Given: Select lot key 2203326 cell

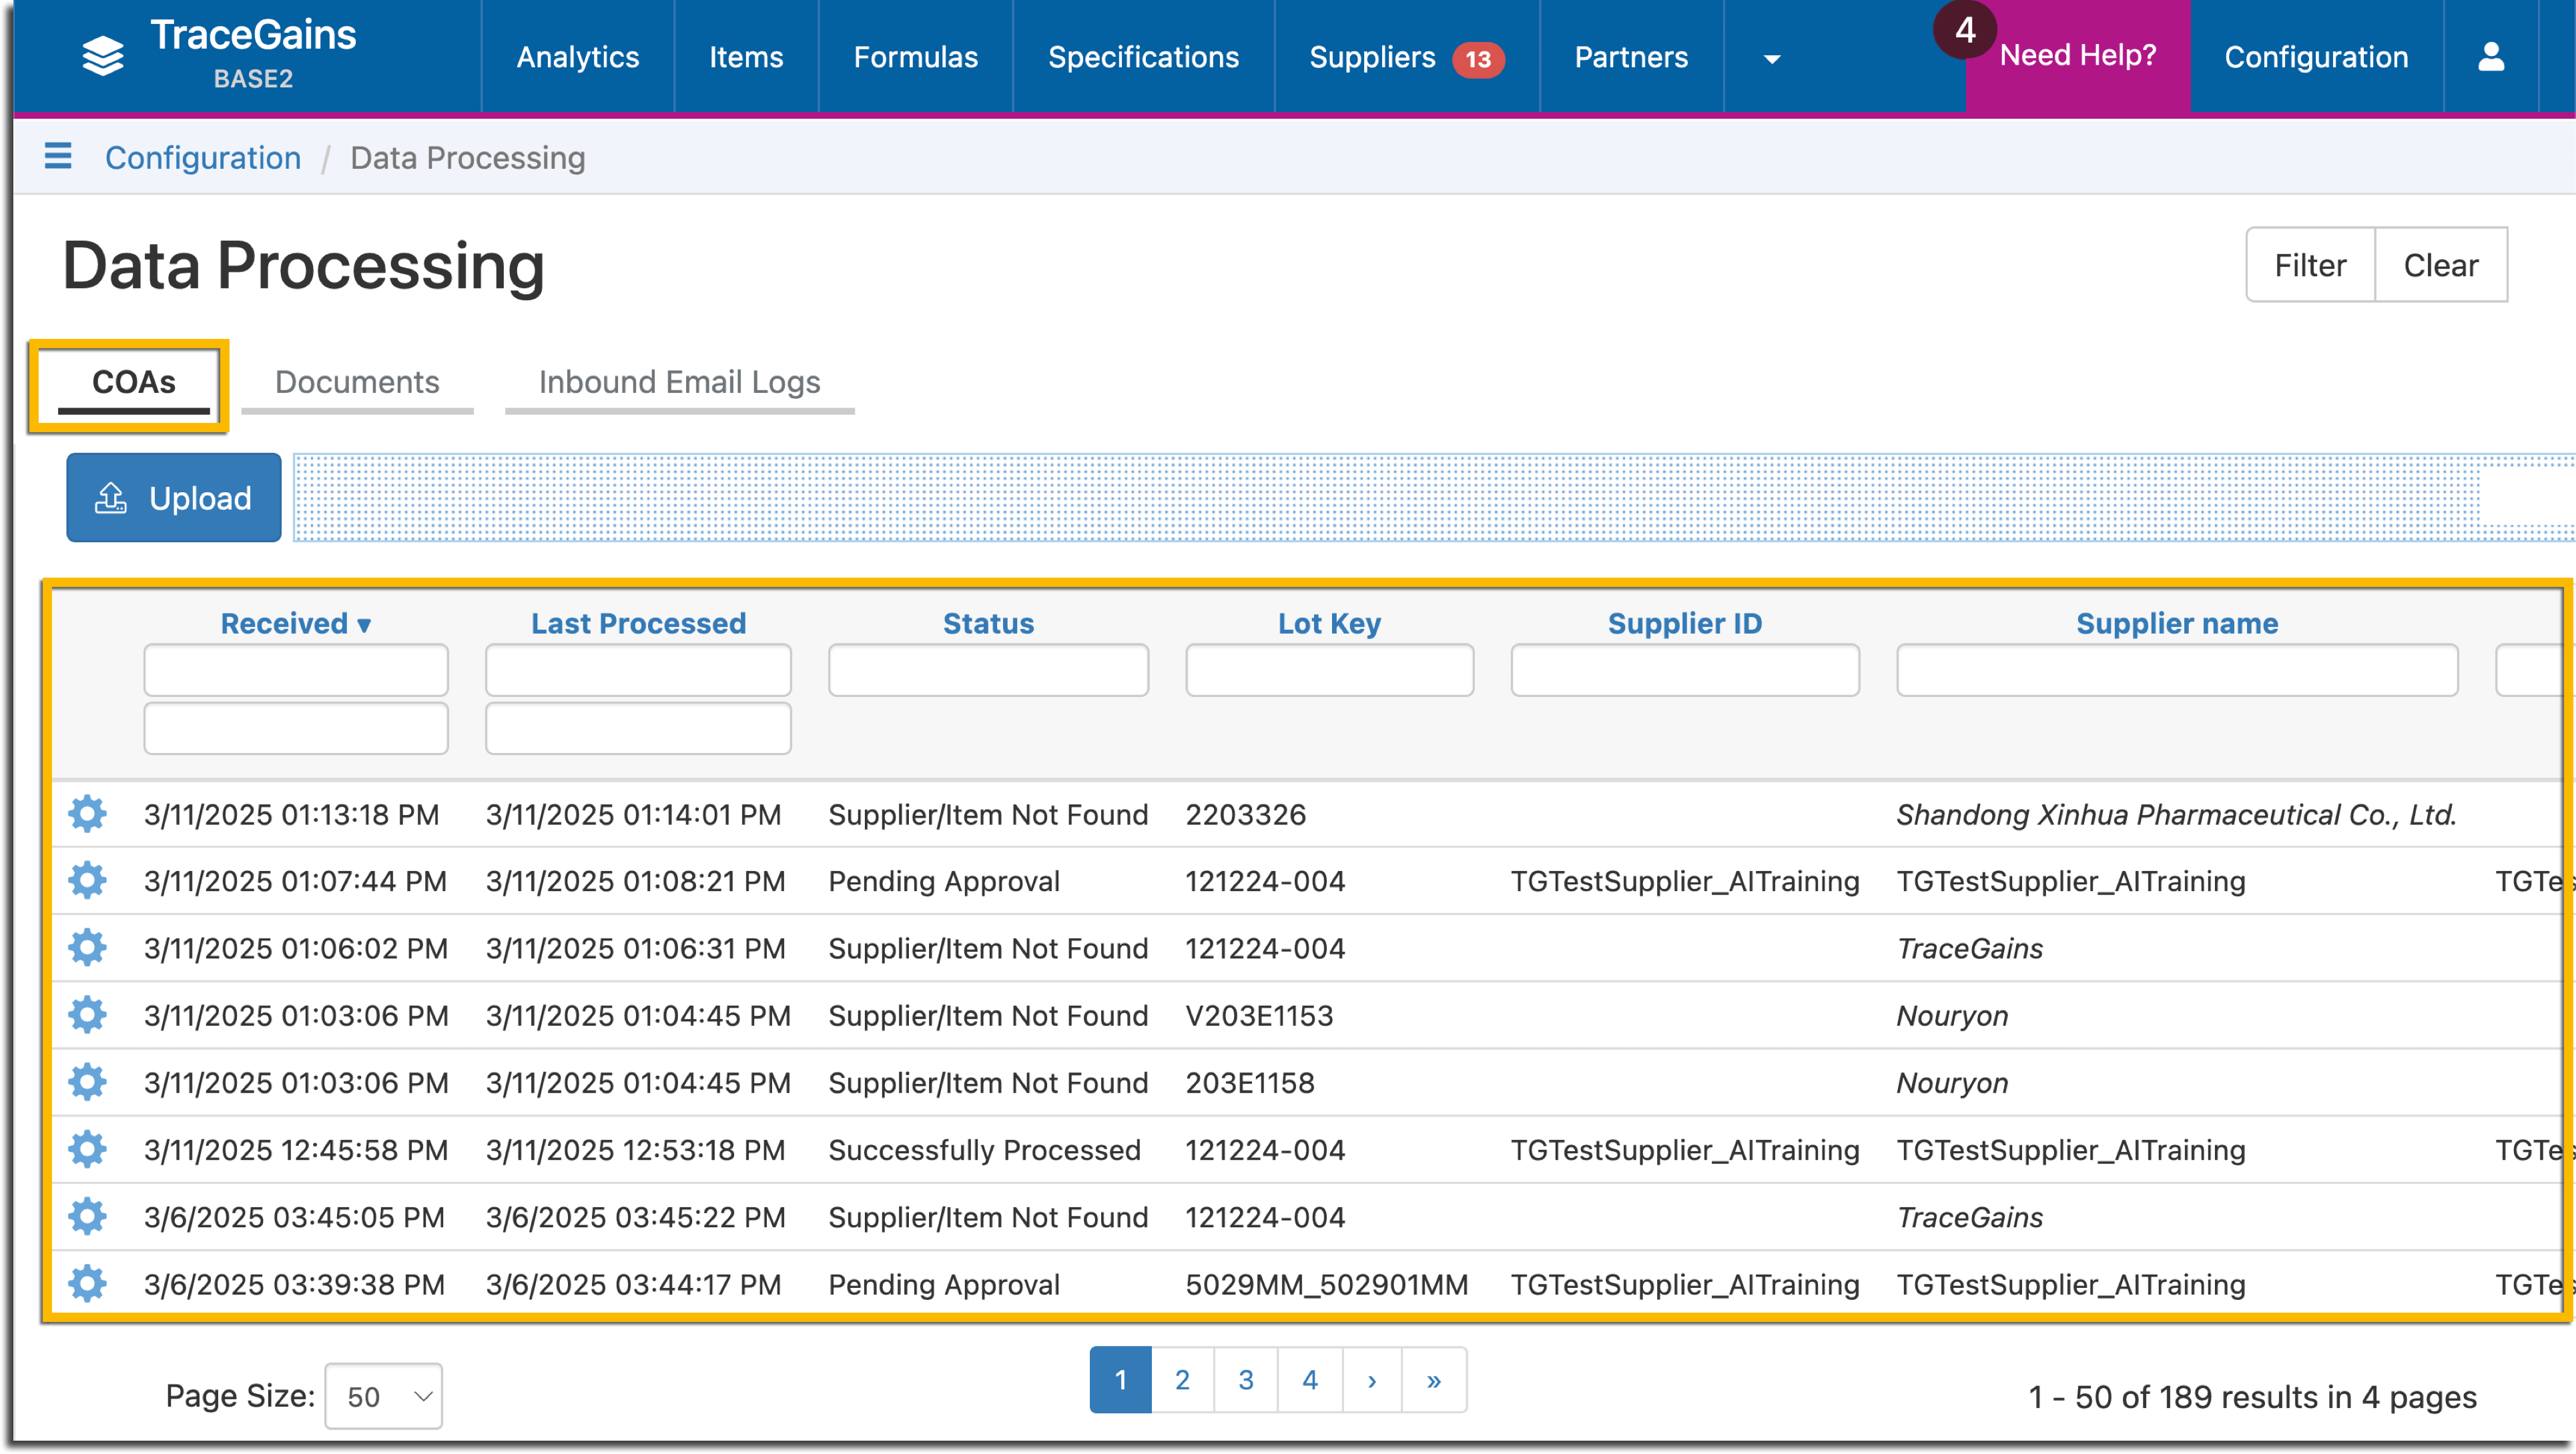Looking at the screenshot, I should [1245, 814].
